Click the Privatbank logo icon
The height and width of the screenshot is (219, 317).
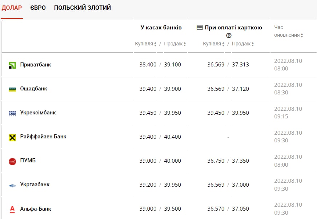pyautogui.click(x=12, y=65)
